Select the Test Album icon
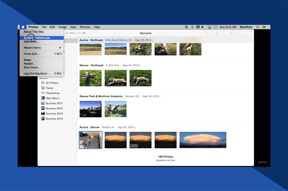Screen dimensions: 288x191 [43, 98]
